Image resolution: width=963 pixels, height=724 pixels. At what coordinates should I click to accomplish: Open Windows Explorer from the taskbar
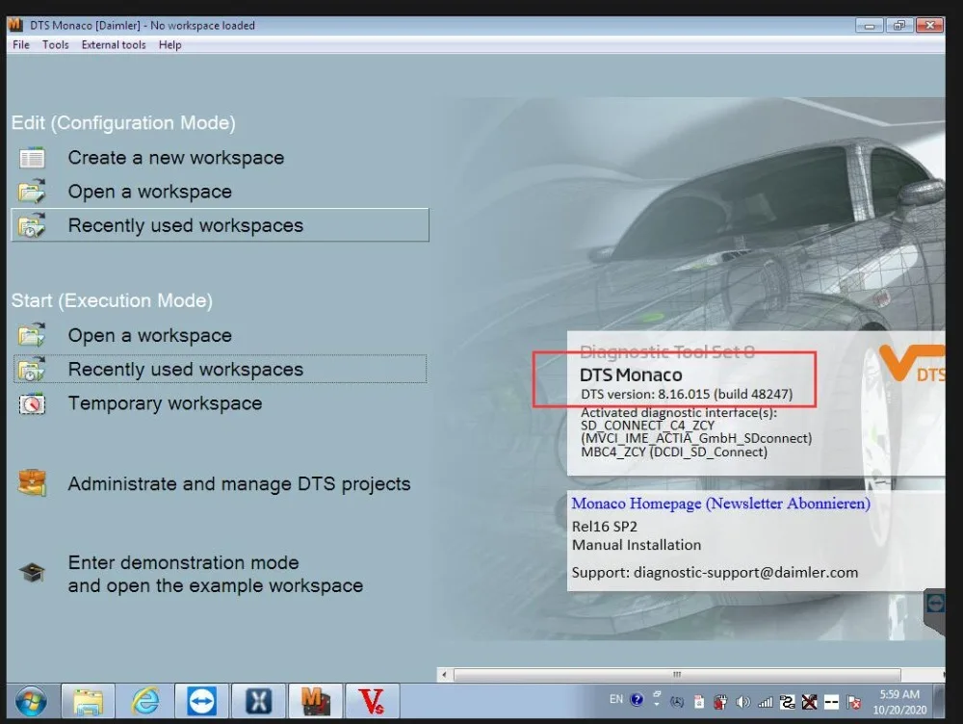coord(89,701)
